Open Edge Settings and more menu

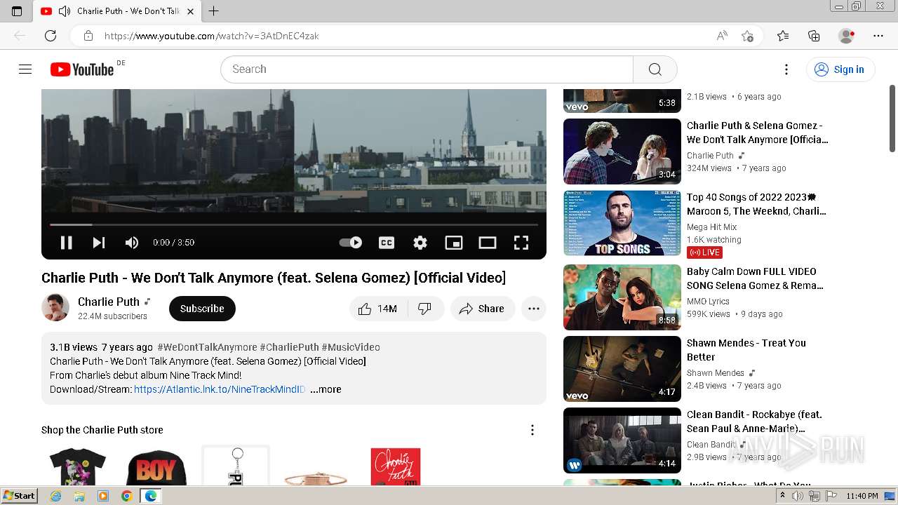click(x=878, y=36)
